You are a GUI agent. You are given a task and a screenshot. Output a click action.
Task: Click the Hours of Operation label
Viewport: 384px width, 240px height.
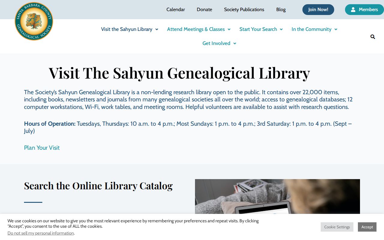point(50,124)
